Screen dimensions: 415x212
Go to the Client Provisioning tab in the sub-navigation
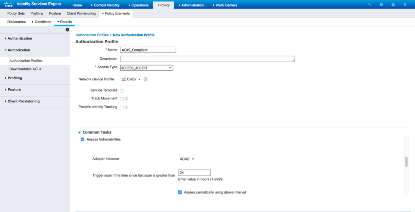(81, 13)
